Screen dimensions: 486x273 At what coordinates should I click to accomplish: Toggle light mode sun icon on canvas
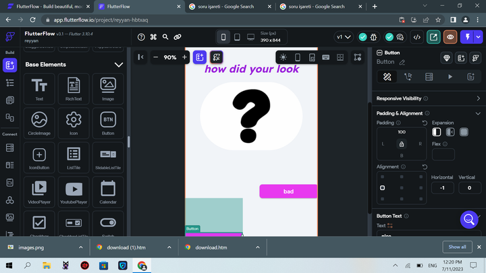click(x=283, y=57)
